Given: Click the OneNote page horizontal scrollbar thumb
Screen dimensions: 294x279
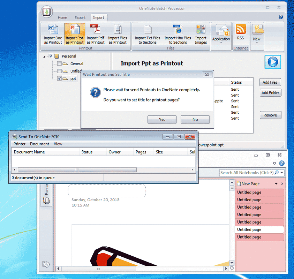Looking at the screenshot, I should (99, 269).
